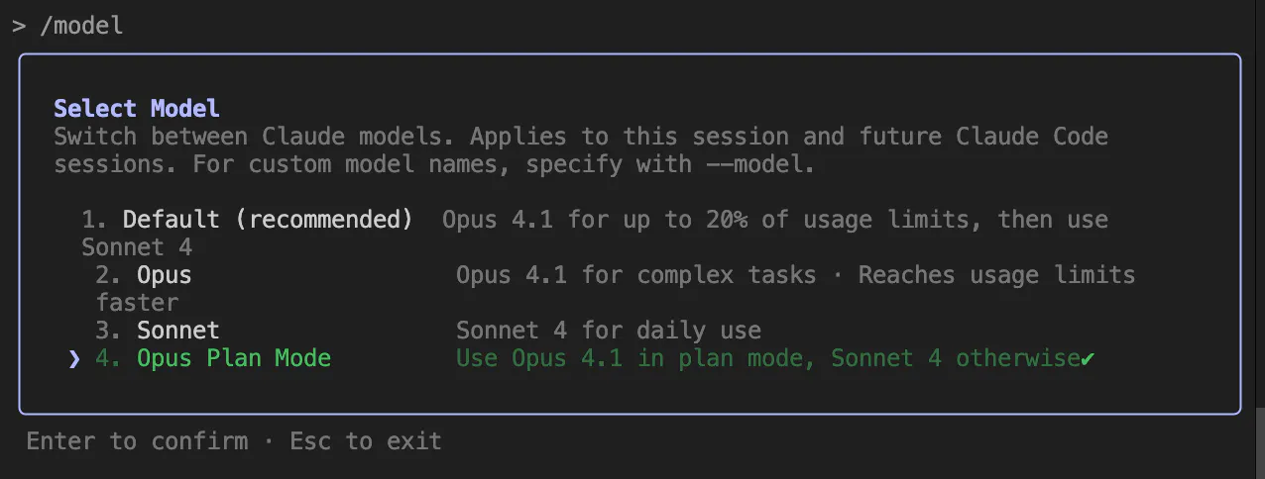Select the Opus Plan Mode entry
The width and height of the screenshot is (1265, 479).
click(x=233, y=358)
